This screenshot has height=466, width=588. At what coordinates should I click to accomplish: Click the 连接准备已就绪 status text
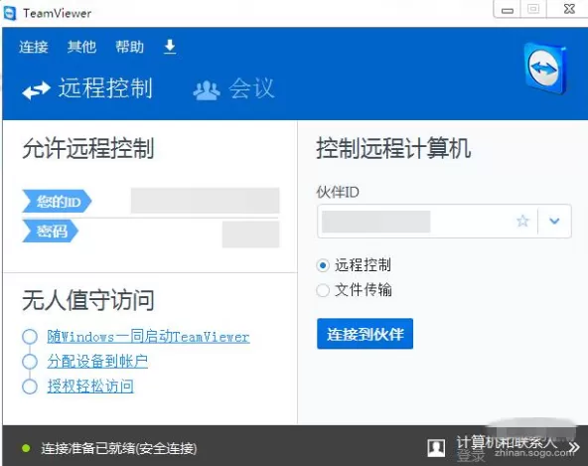[119, 448]
